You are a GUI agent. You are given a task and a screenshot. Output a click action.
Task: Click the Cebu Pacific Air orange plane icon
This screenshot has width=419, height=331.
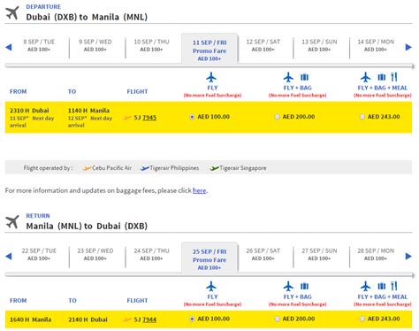pyautogui.click(x=87, y=168)
